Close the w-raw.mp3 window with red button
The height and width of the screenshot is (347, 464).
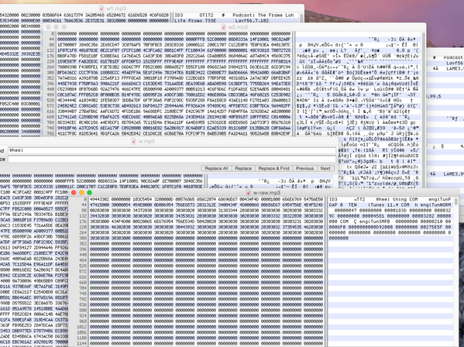pos(74,193)
